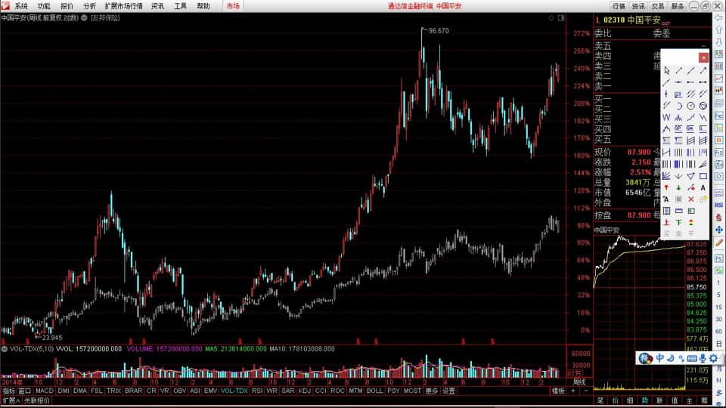Screen dimensions: 726x408
Task: Open the 周线 period selector
Action: click(579, 382)
